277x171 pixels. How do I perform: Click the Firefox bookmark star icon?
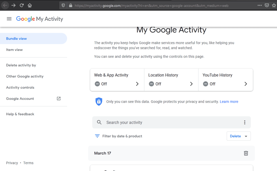click(274, 5)
